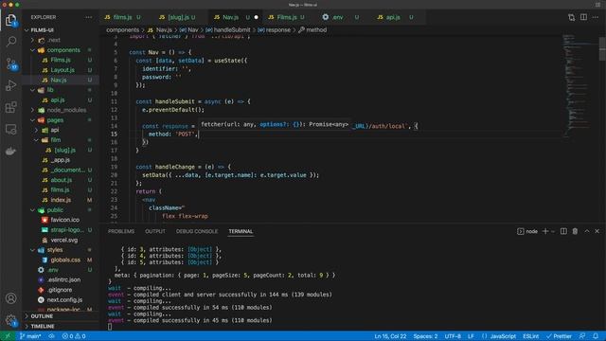Image resolution: width=606 pixels, height=341 pixels.
Task: Switch to api.js editor tab
Action: [393, 17]
